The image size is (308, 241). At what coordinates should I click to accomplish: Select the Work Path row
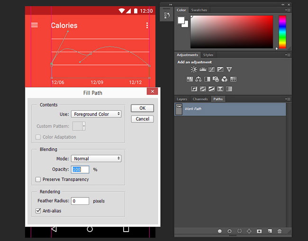point(230,109)
